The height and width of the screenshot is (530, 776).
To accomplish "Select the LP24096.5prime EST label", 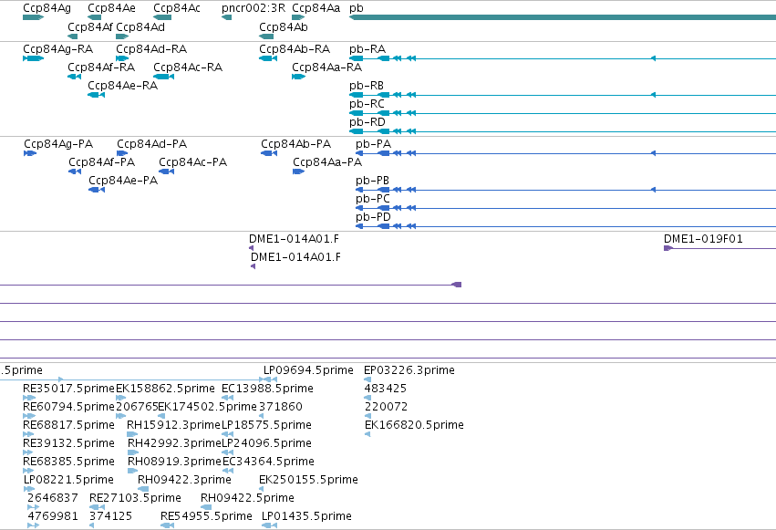I will click(267, 443).
